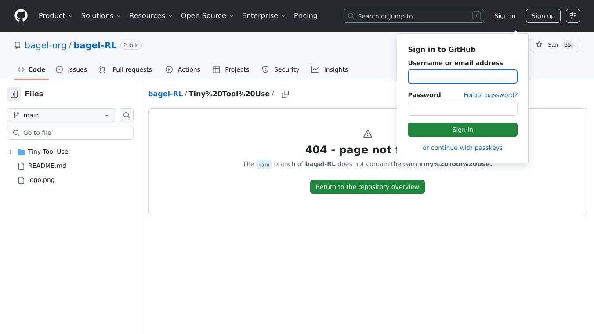Viewport: 594px width, 334px height.
Task: Switch to the Code tab
Action: (32, 69)
